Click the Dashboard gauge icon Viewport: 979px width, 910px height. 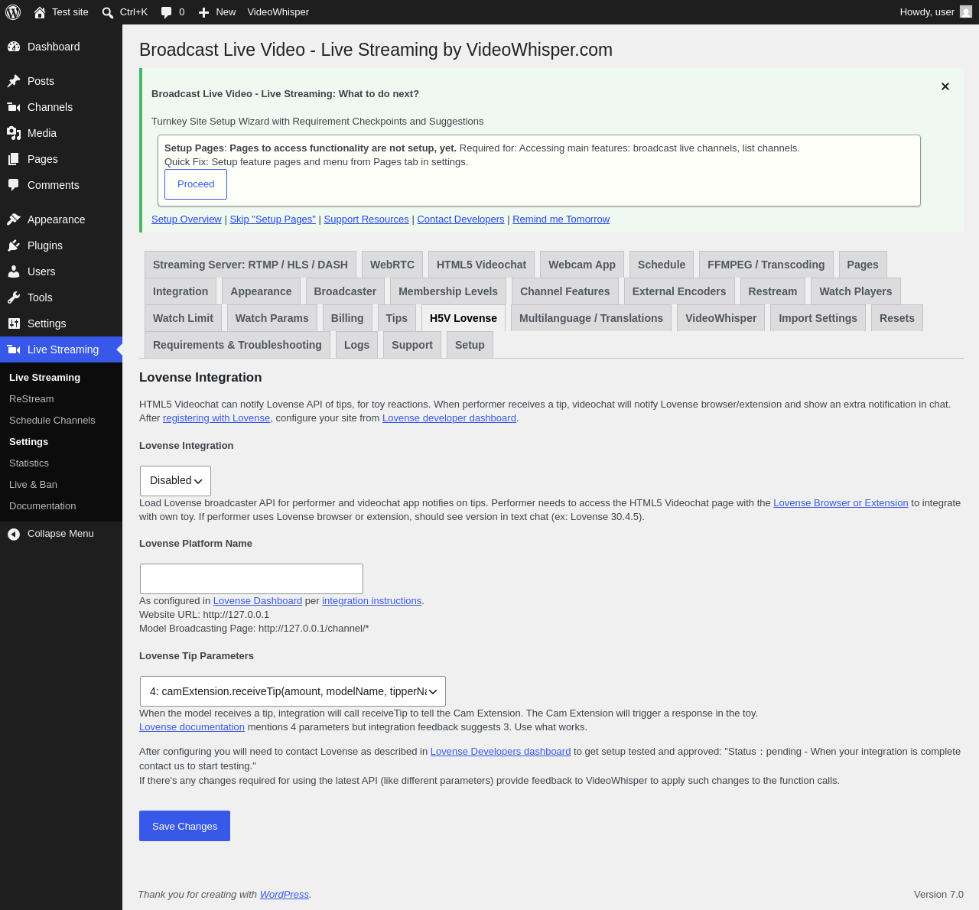[14, 47]
